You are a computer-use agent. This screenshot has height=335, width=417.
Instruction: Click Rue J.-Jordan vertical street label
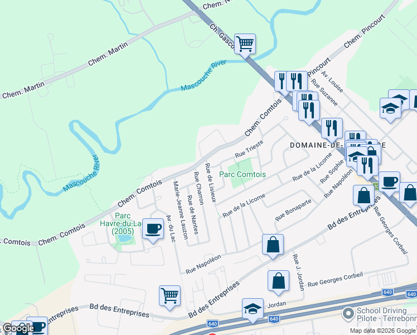[x=298, y=272]
